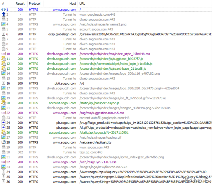Click the lock icon of session 3
The height and width of the screenshot is (184, 212).
point(4,19)
